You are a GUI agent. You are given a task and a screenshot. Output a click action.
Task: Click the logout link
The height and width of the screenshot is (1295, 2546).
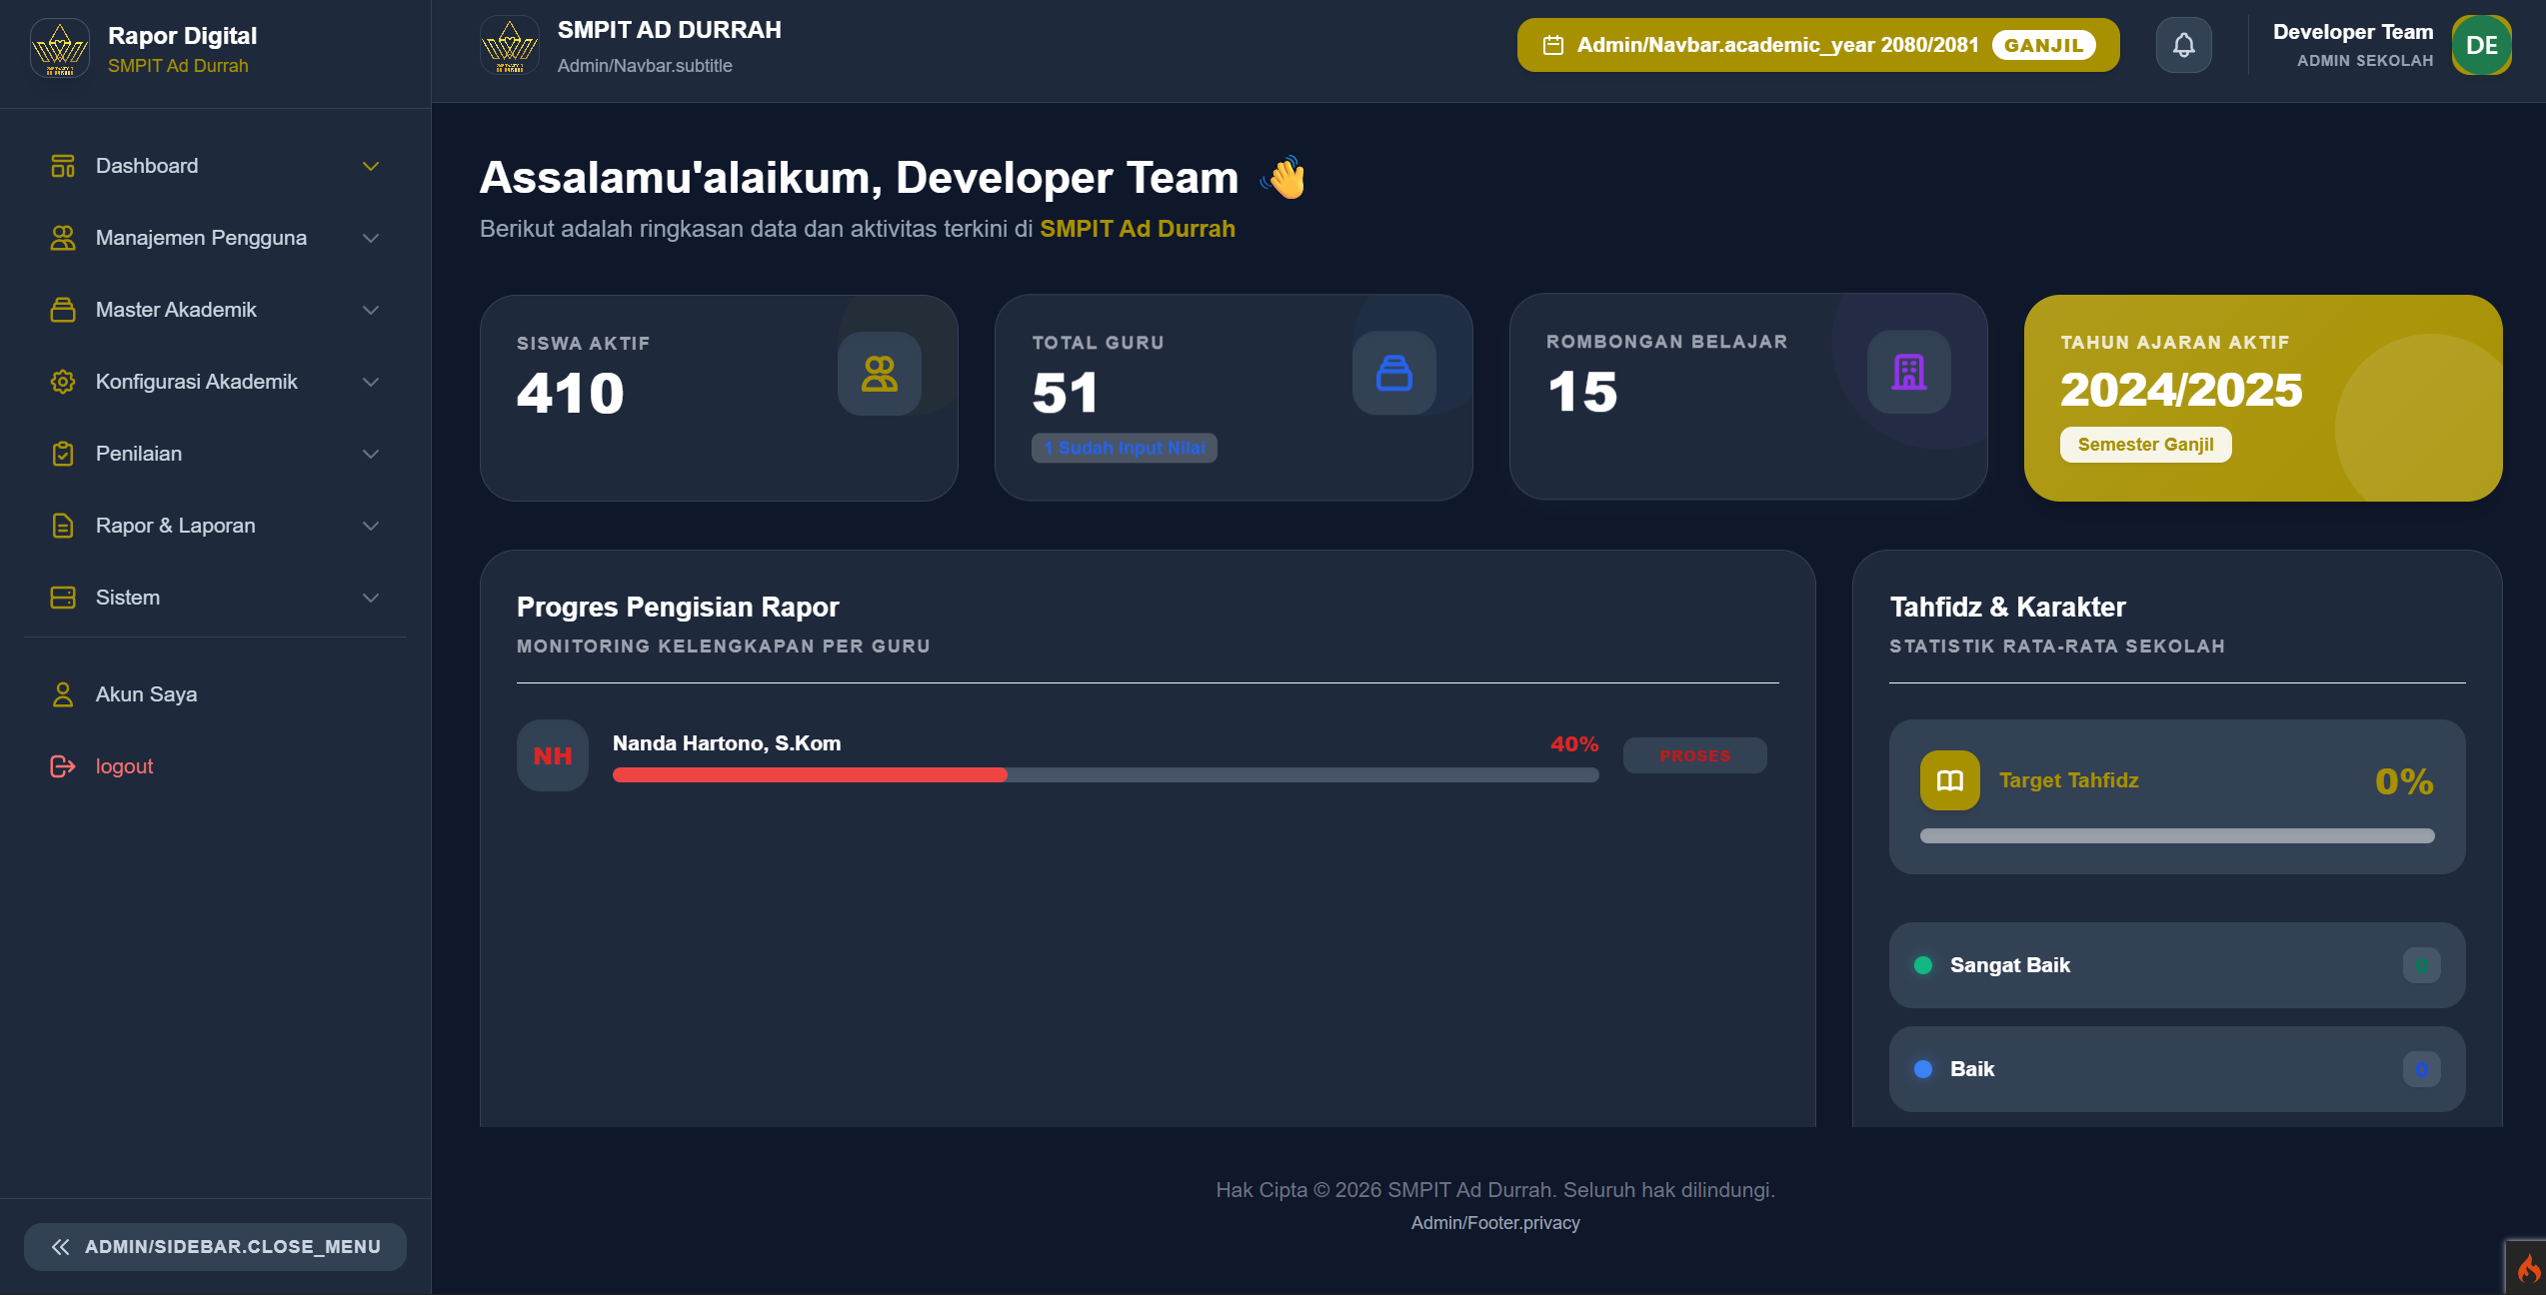click(x=124, y=766)
